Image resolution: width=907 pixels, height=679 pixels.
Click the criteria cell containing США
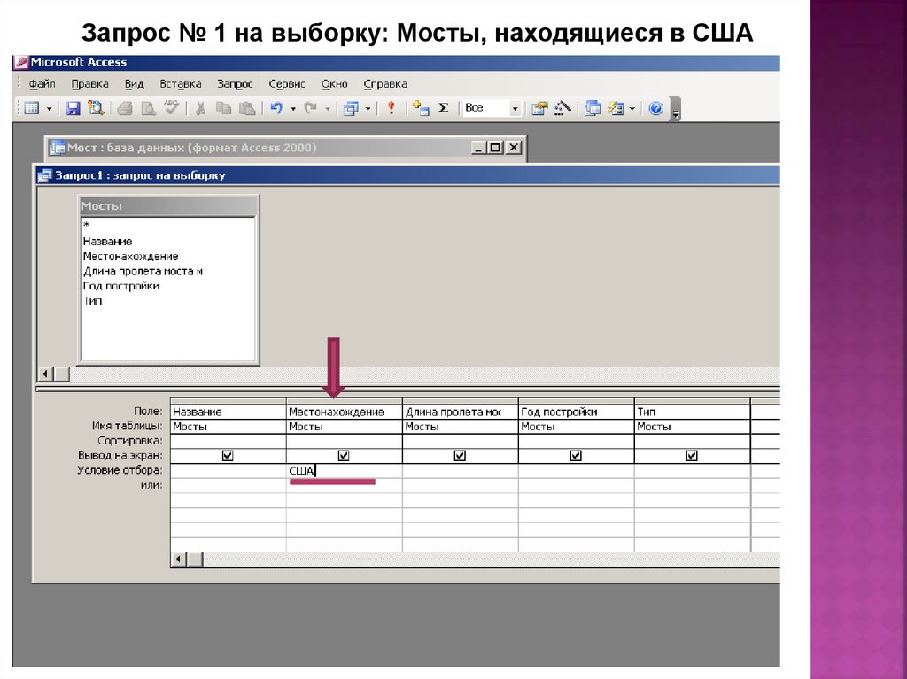[x=345, y=471]
